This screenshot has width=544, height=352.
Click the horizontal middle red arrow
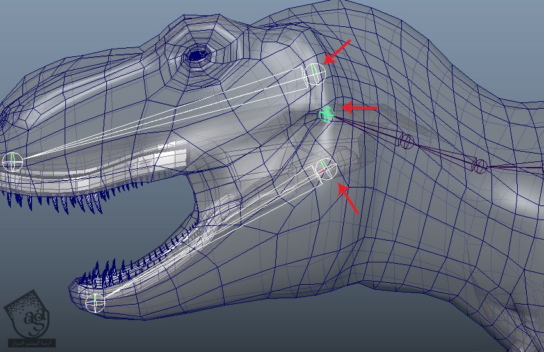click(360, 108)
